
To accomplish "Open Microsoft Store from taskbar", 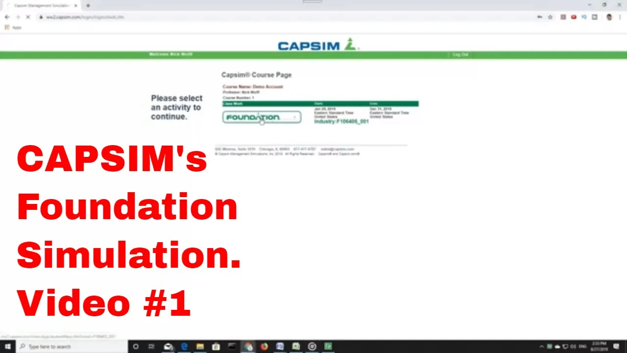I will (216, 347).
